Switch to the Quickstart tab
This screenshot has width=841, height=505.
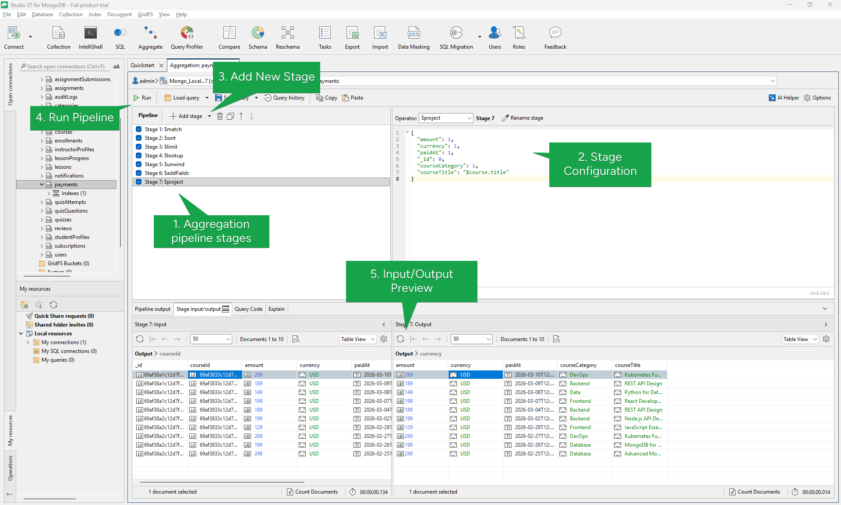point(142,65)
